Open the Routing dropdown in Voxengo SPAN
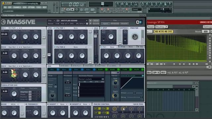Screen dimensions: 212x119 pos(162,27)
